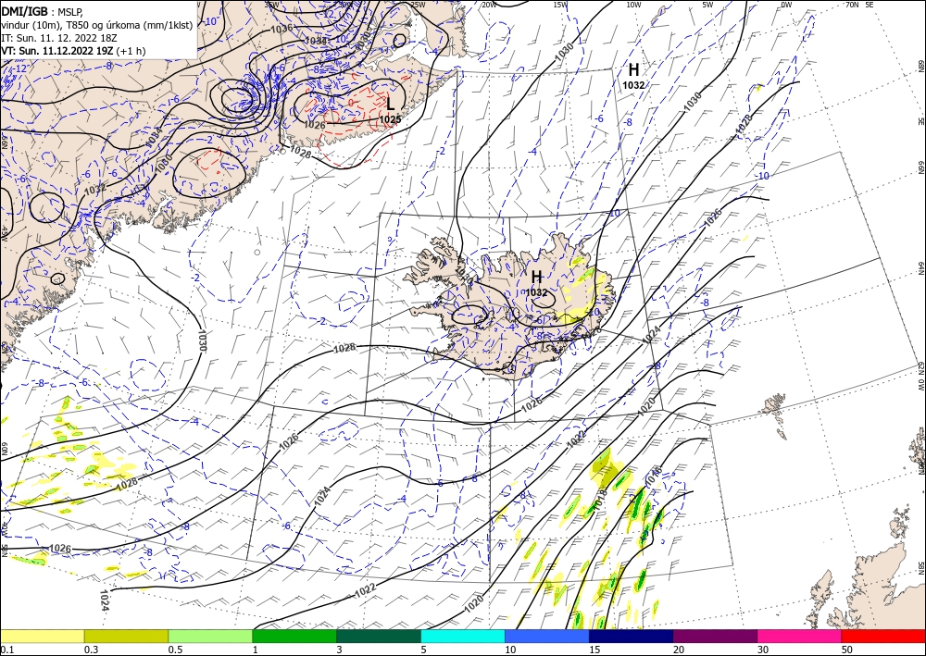Click the 10W longitude label
The width and height of the screenshot is (926, 656).
[633, 5]
